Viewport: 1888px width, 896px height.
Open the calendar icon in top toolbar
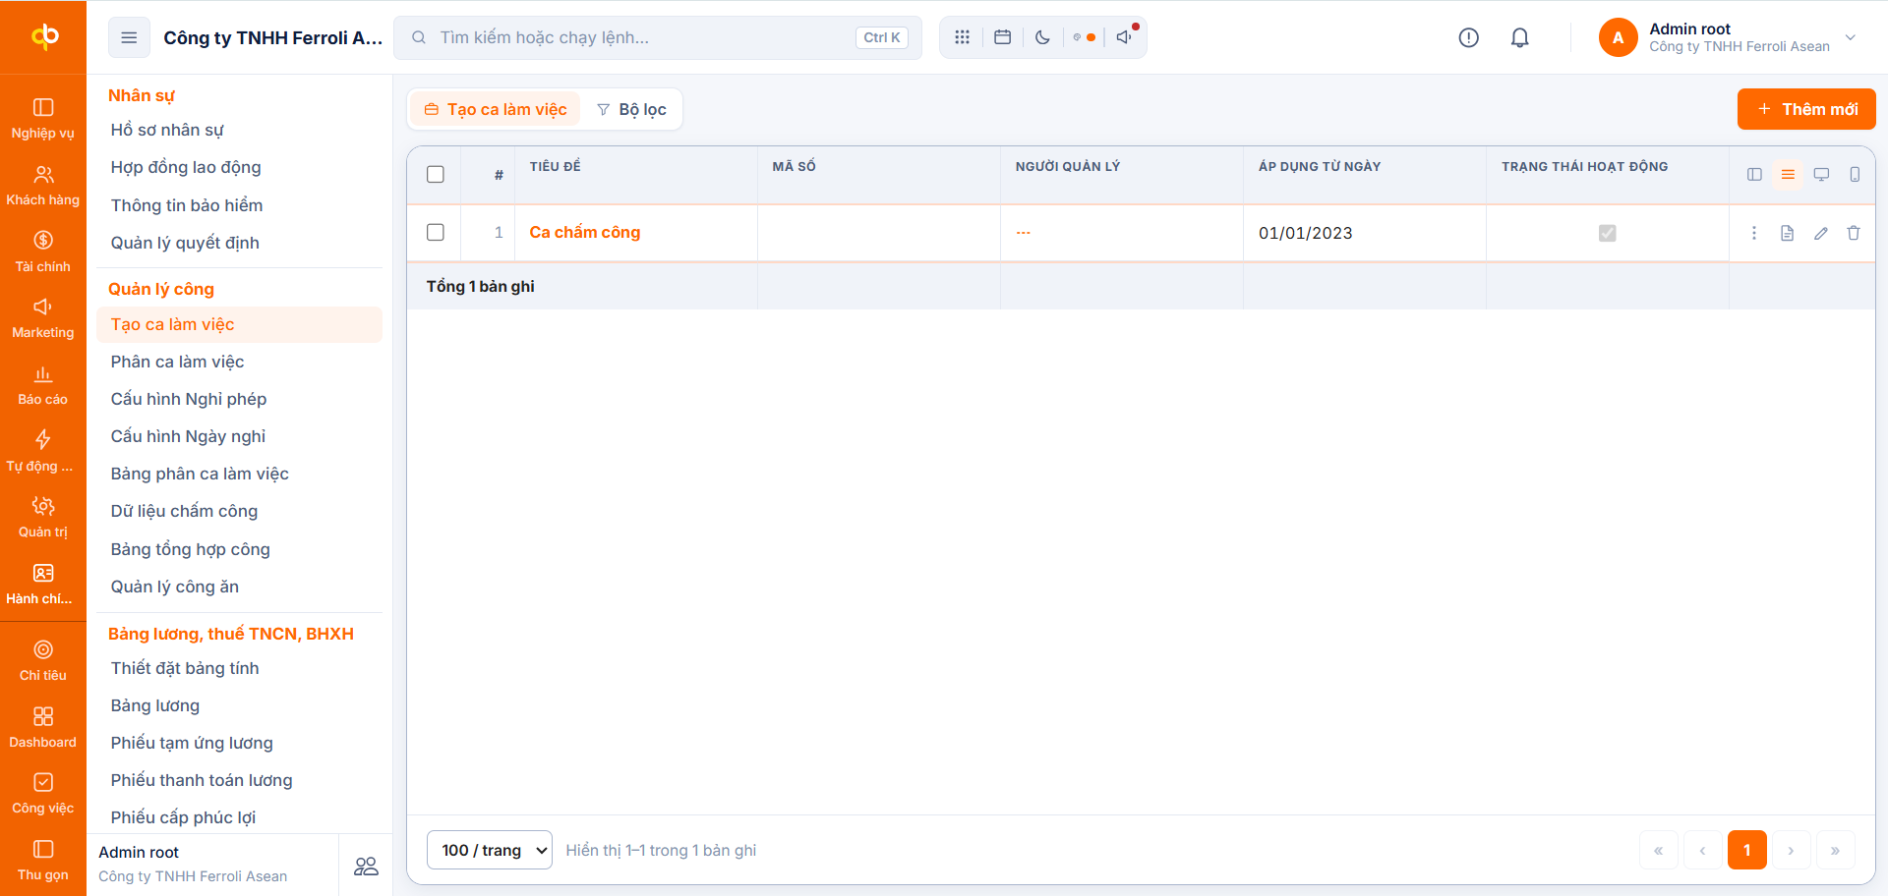click(1002, 37)
